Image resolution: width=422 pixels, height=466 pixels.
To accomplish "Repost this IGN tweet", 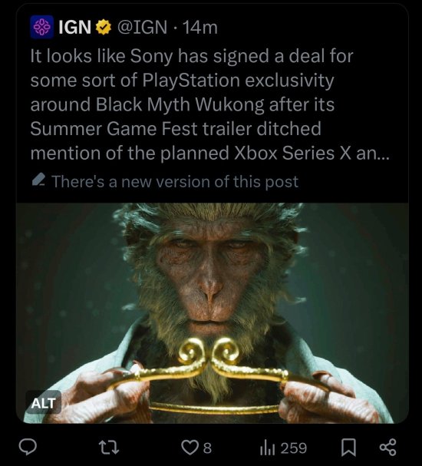I will click(x=109, y=448).
